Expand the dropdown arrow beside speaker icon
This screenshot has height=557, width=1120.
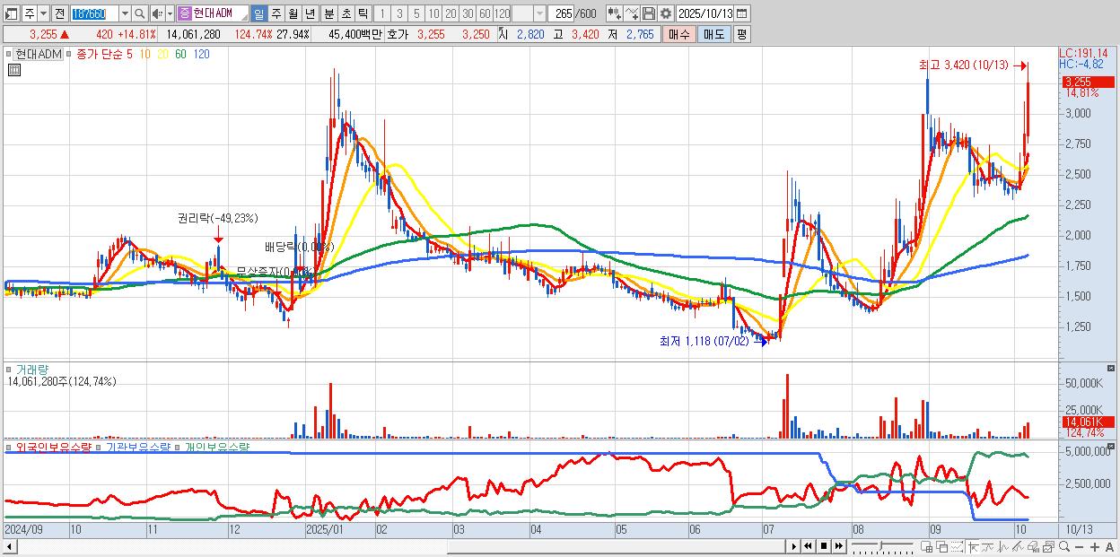click(170, 13)
